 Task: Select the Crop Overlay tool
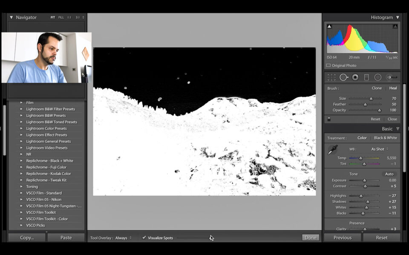point(331,77)
